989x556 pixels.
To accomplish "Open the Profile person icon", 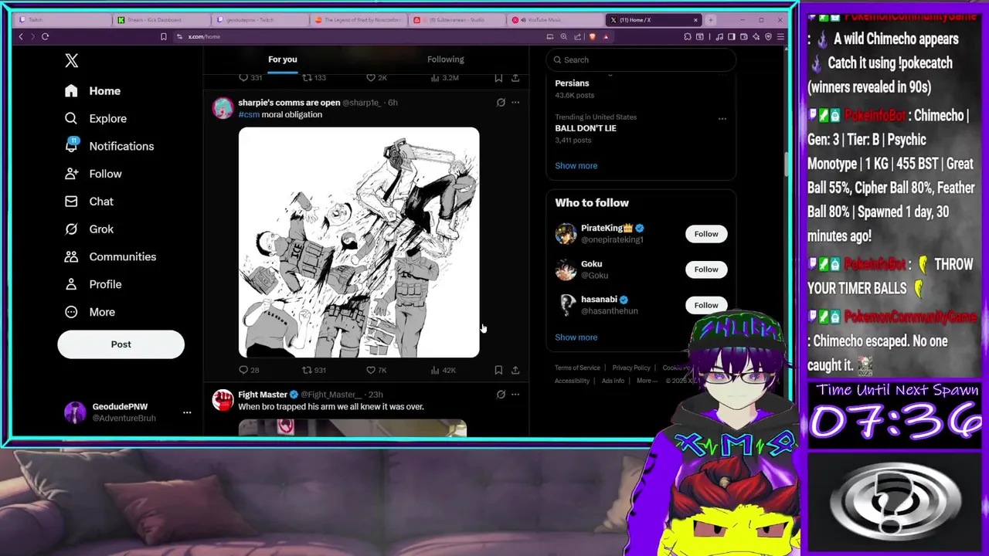I will (x=71, y=284).
